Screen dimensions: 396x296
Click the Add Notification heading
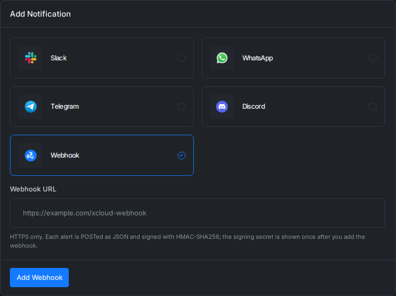coord(41,14)
